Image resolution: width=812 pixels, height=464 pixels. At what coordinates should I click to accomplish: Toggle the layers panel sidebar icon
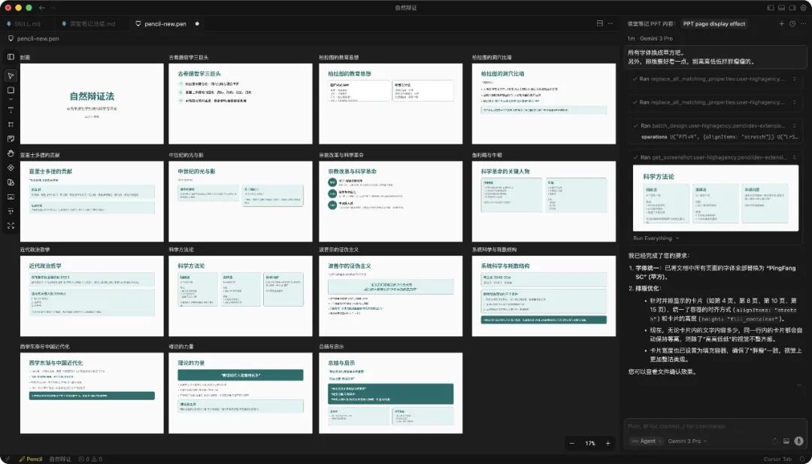11,56
